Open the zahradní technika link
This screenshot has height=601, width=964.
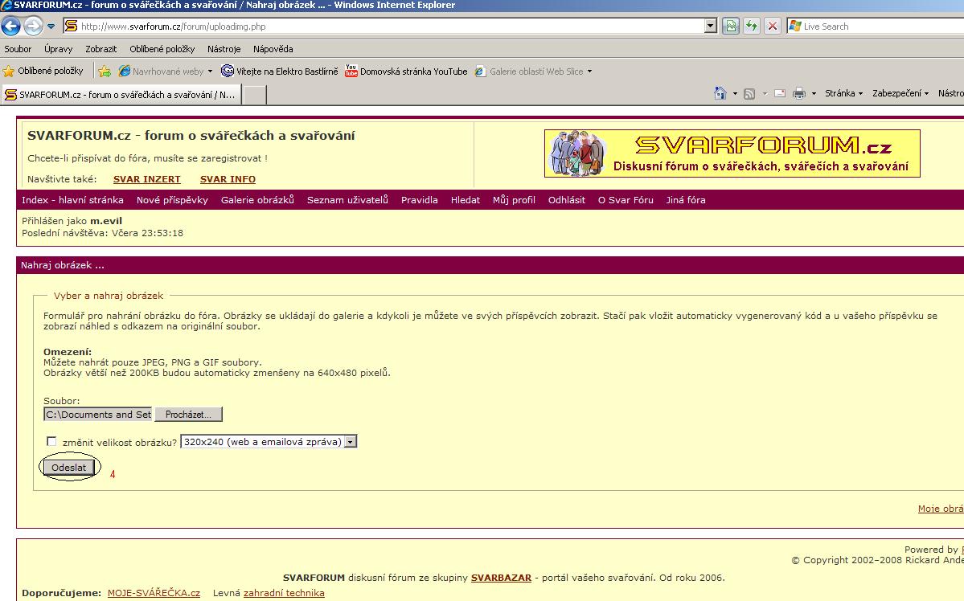[284, 593]
